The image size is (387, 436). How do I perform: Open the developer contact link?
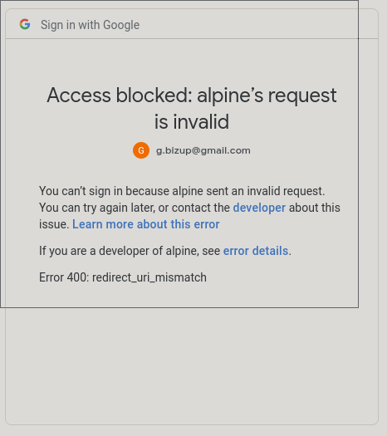259,208
